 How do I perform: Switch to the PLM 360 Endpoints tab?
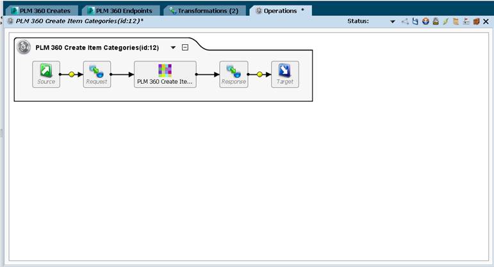pyautogui.click(x=120, y=11)
